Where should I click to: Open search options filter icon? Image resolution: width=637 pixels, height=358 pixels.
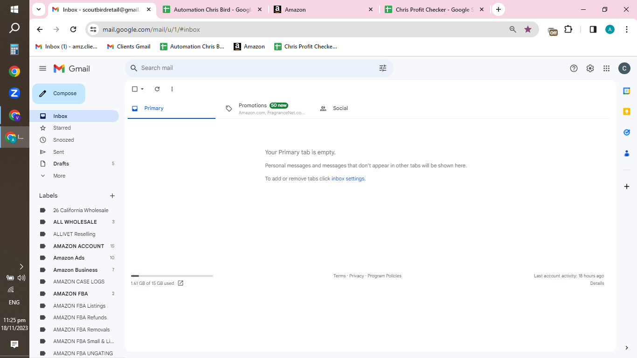[x=383, y=68]
